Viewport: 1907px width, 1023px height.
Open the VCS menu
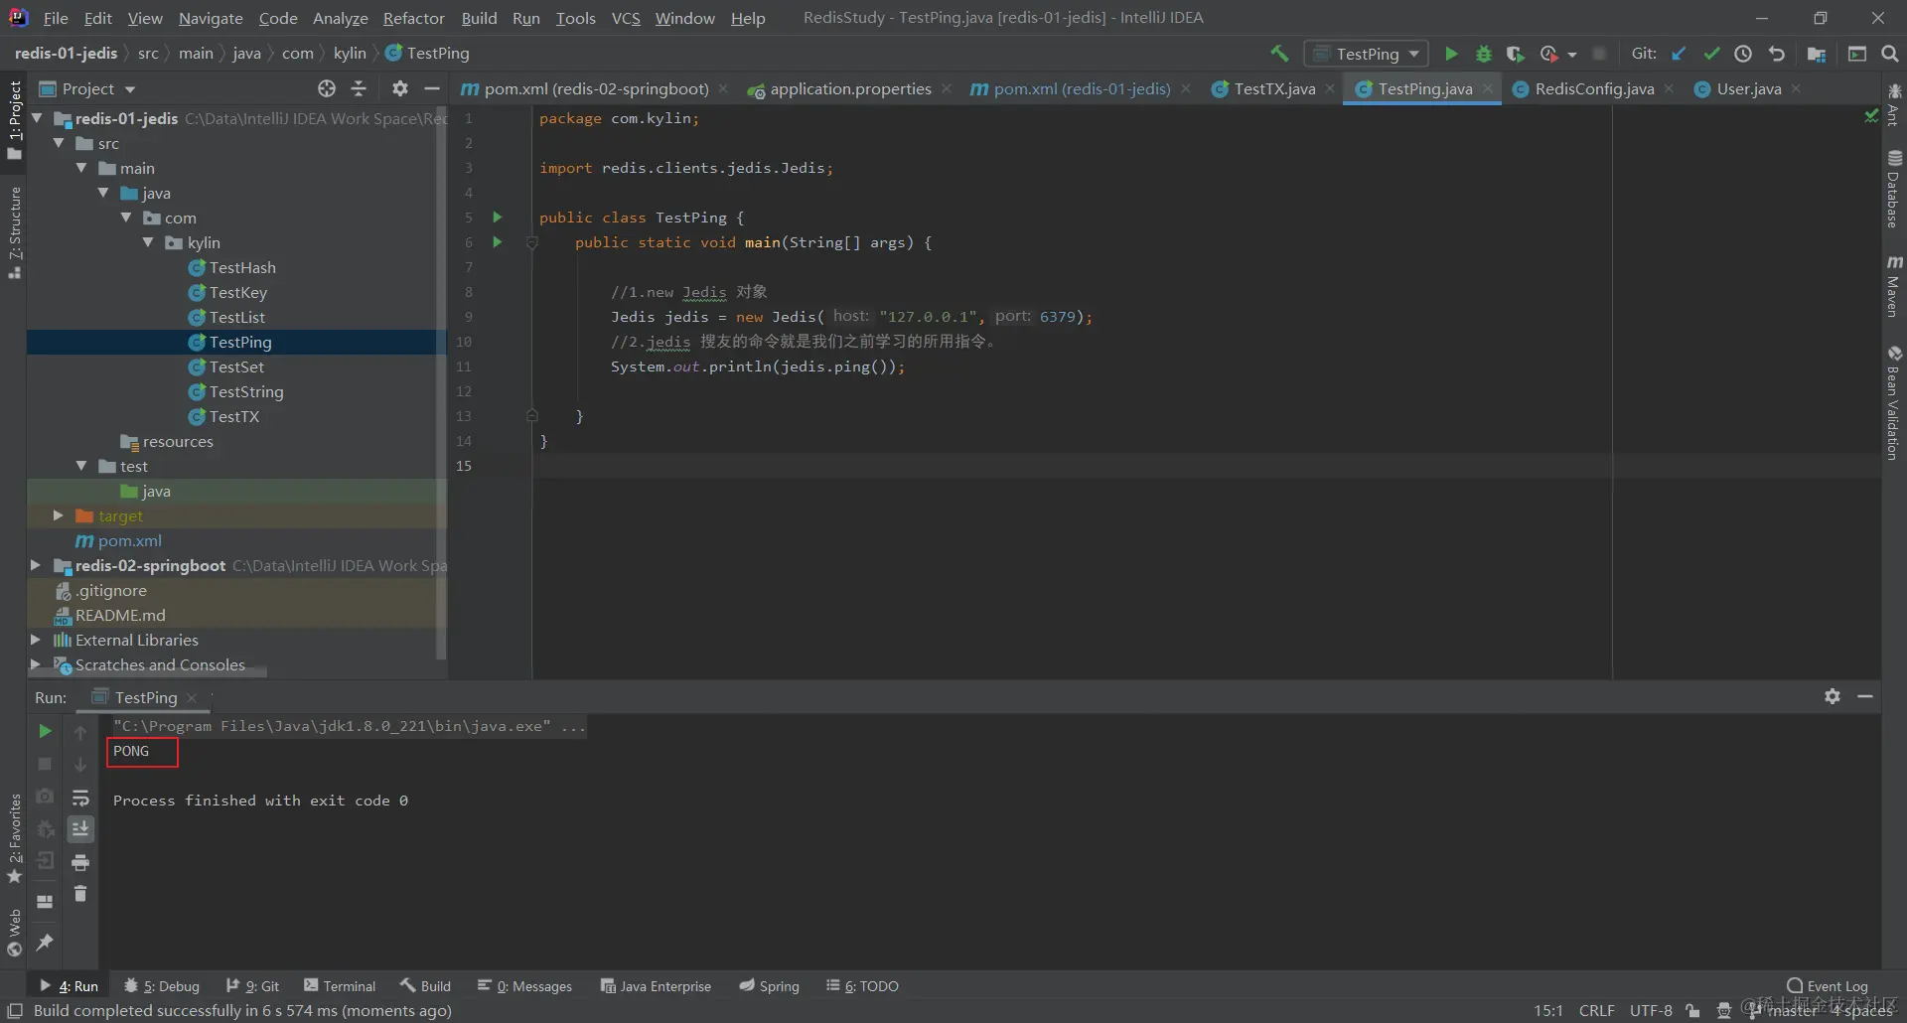coord(626,18)
